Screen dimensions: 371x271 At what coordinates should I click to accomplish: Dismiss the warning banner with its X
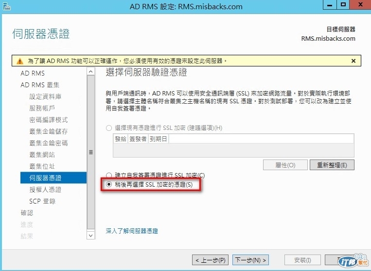pyautogui.click(x=353, y=61)
